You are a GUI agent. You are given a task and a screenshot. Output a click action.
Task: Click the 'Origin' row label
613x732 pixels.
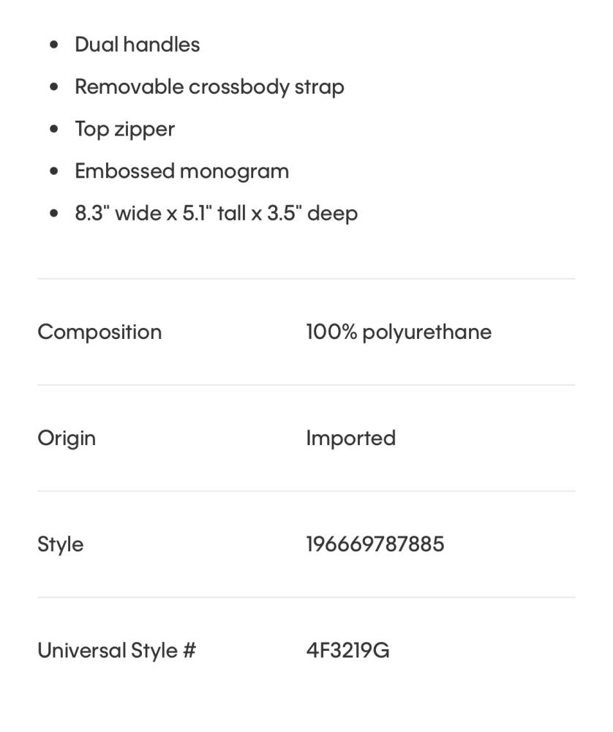[67, 438]
